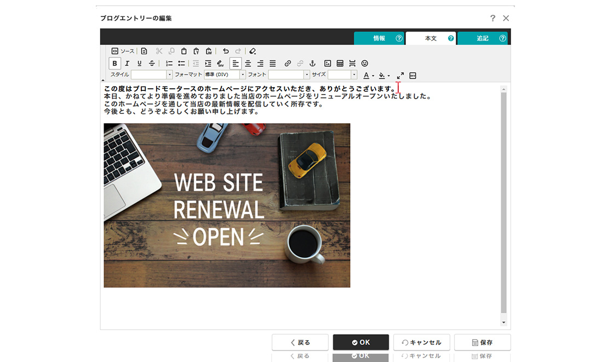Click the ソース source view button

click(x=123, y=51)
